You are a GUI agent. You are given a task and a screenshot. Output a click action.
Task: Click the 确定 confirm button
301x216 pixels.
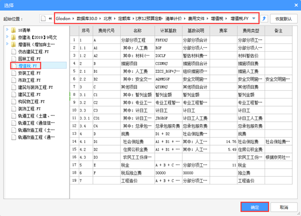[x=254, y=207]
